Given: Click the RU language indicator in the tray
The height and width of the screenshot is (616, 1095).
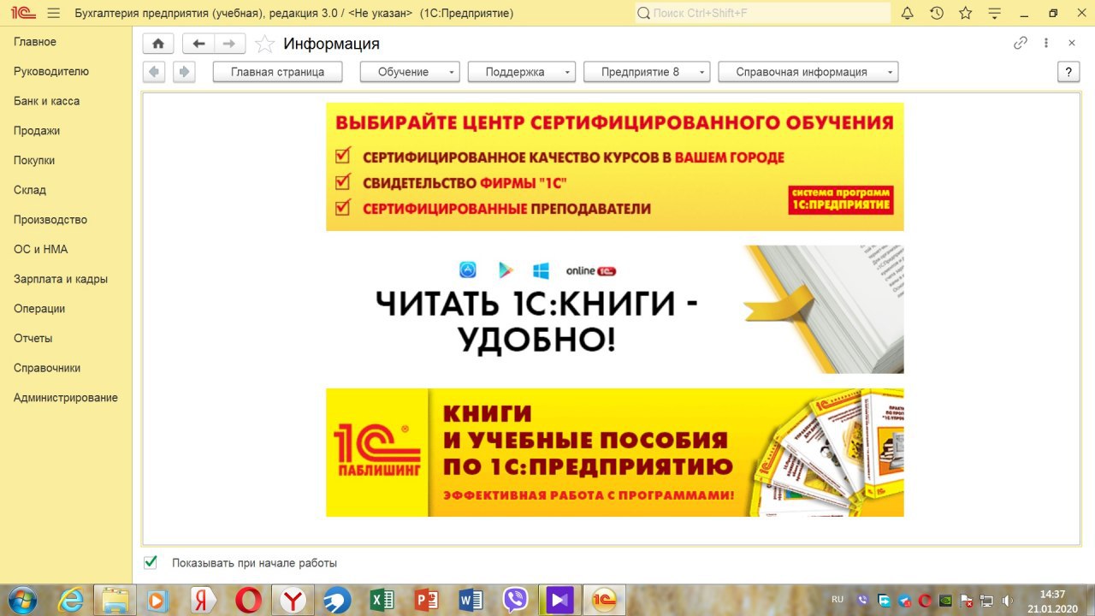Looking at the screenshot, I should tap(838, 599).
